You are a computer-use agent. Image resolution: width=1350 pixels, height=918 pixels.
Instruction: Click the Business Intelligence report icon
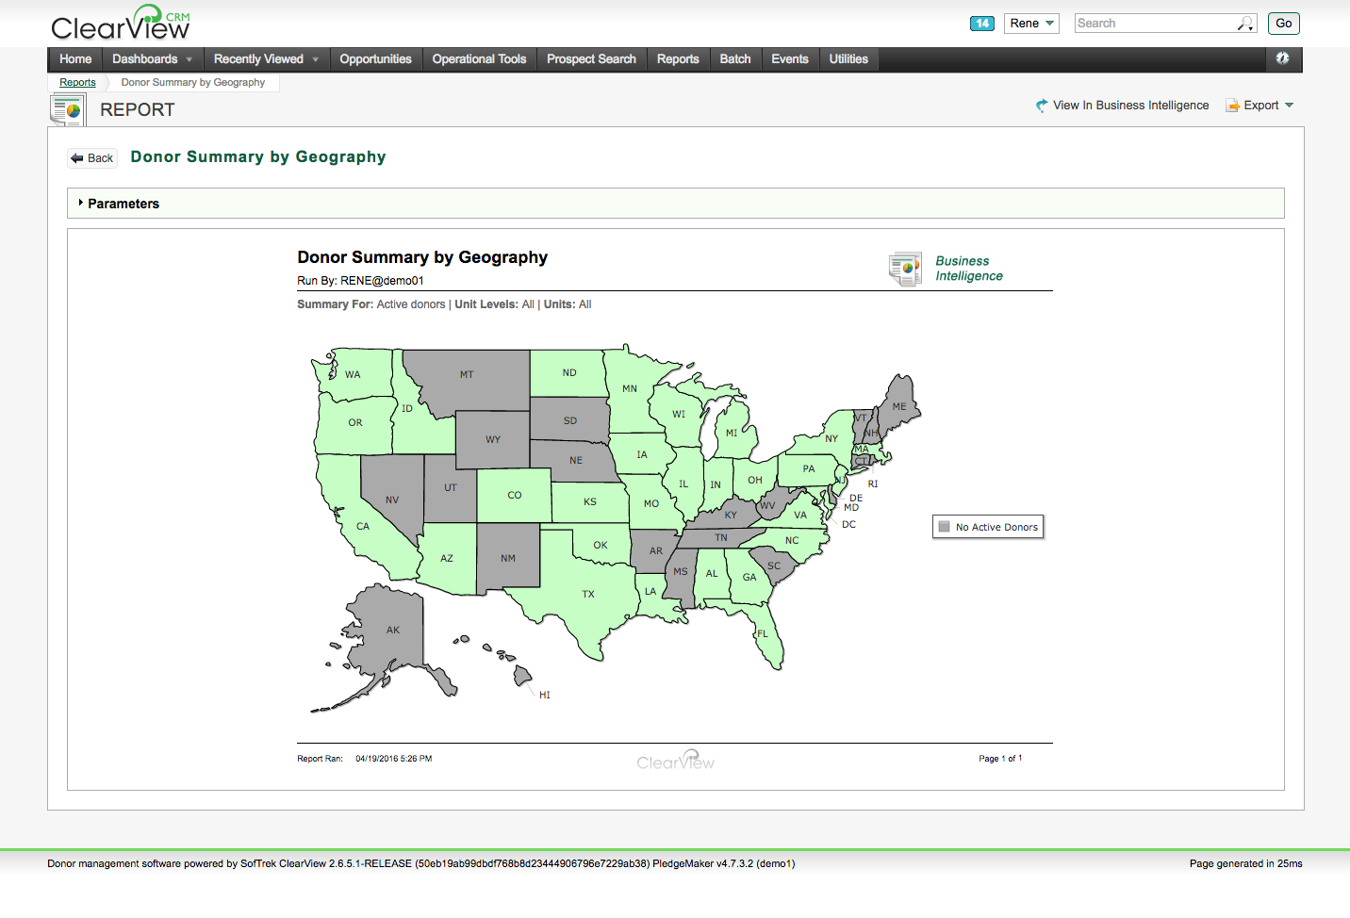coord(905,269)
